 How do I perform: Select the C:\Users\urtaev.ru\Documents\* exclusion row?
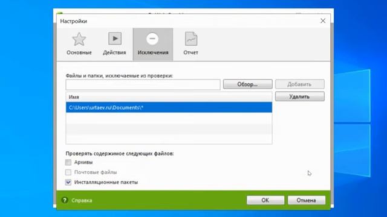[x=169, y=107]
